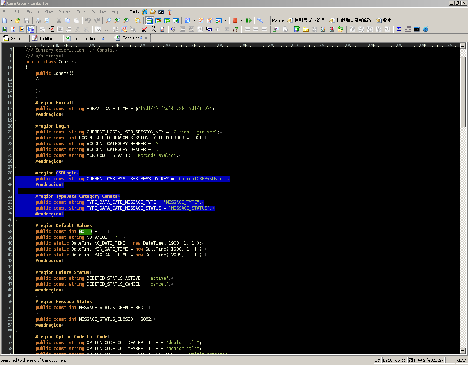This screenshot has width=468, height=365.
Task: Expand the record macro dropdown arrow
Action: (242, 20)
